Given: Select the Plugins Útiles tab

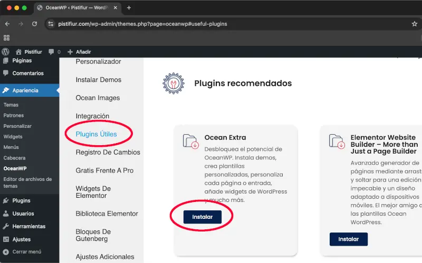Looking at the screenshot, I should [x=97, y=134].
